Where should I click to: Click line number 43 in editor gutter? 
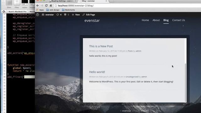click(x=4, y=77)
